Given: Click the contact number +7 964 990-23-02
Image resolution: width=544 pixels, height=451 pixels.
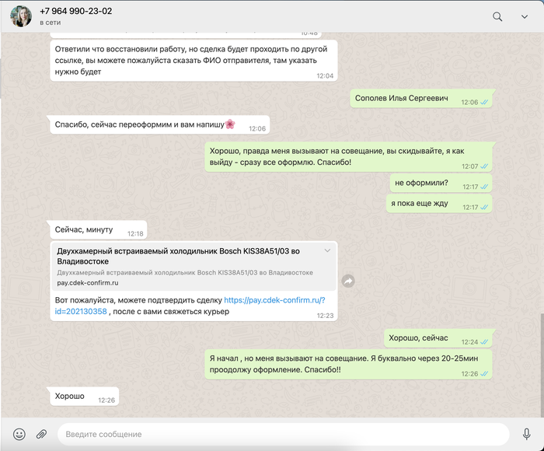Looking at the screenshot, I should pyautogui.click(x=75, y=11).
